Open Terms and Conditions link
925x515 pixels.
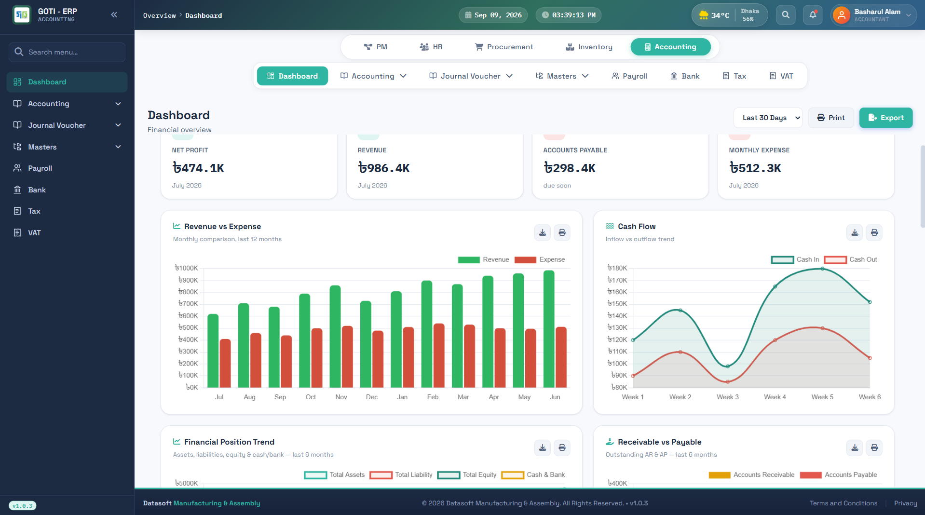pos(843,503)
